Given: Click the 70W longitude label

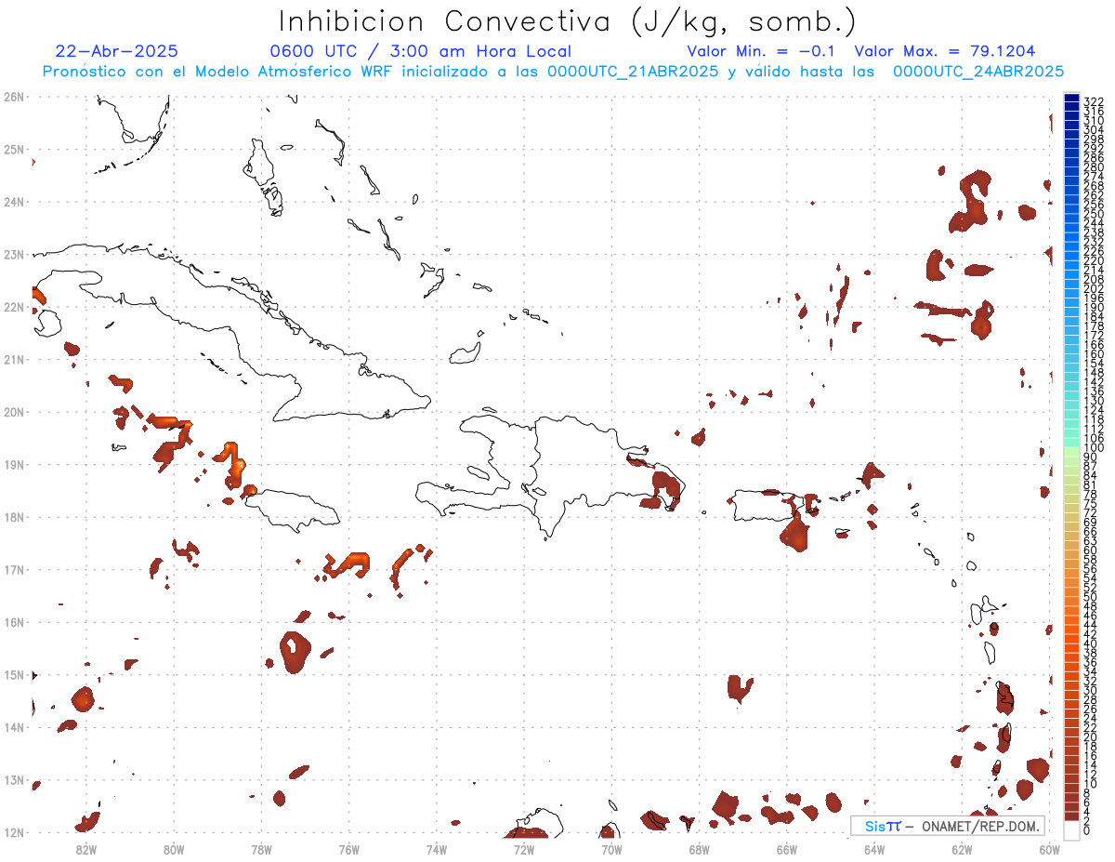Looking at the screenshot, I should [x=611, y=849].
